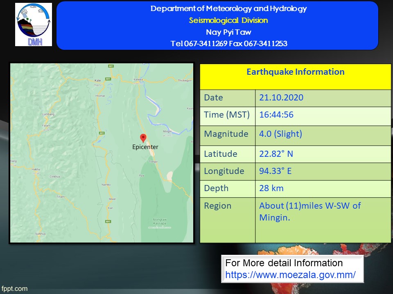The width and height of the screenshot is (393, 294).
Task: Click the fppt.com watermark link
Action: click(x=14, y=289)
